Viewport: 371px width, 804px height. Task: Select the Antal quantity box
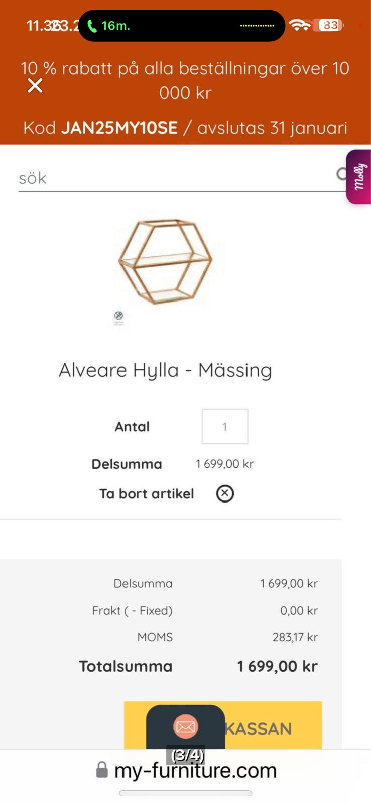point(224,426)
